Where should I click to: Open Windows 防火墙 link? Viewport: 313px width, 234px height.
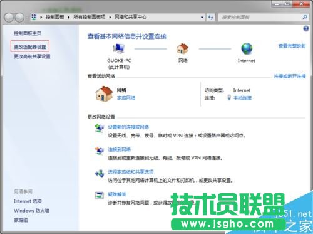click(31, 211)
